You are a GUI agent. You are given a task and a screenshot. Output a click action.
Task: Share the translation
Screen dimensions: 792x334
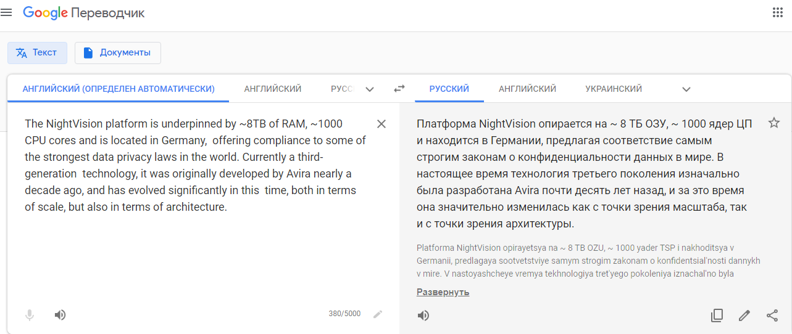(x=772, y=316)
